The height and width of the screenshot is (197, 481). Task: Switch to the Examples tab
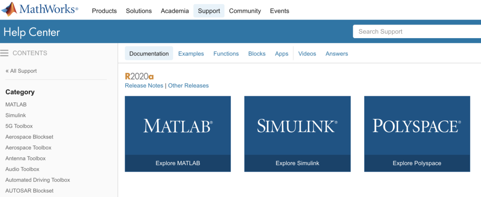[191, 54]
